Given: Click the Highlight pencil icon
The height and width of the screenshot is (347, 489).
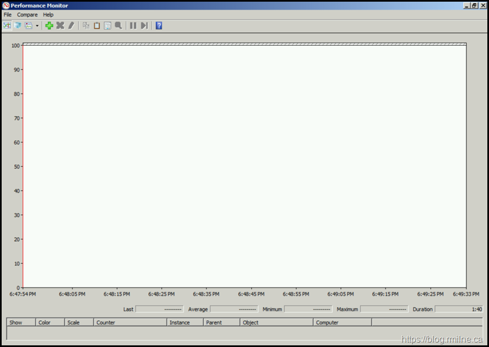Looking at the screenshot, I should pos(71,25).
